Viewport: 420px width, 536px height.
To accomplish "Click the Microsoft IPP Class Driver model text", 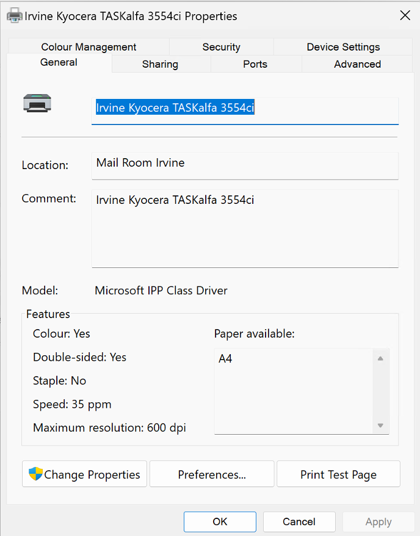I will [161, 291].
